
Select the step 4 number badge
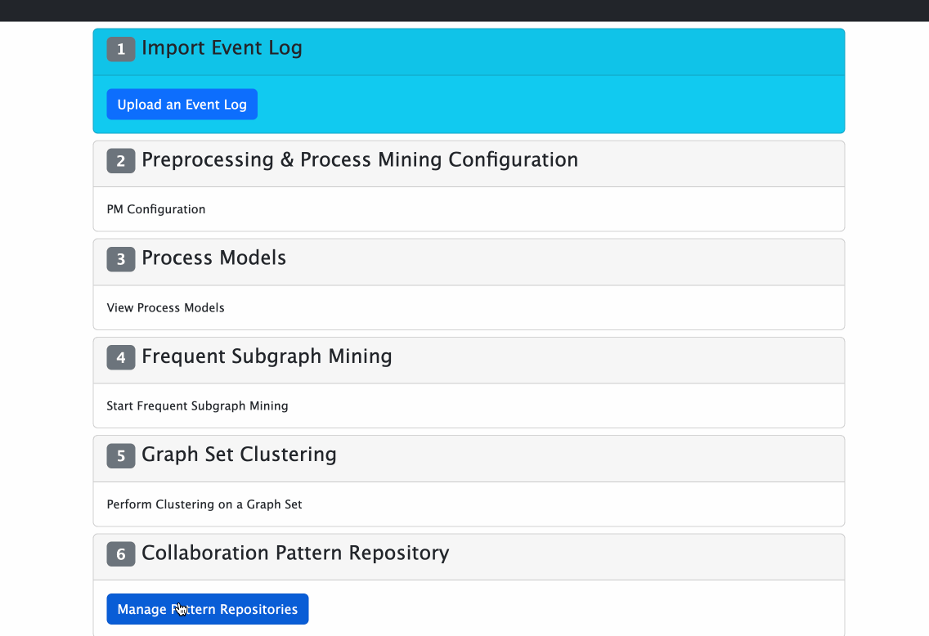pyautogui.click(x=121, y=357)
